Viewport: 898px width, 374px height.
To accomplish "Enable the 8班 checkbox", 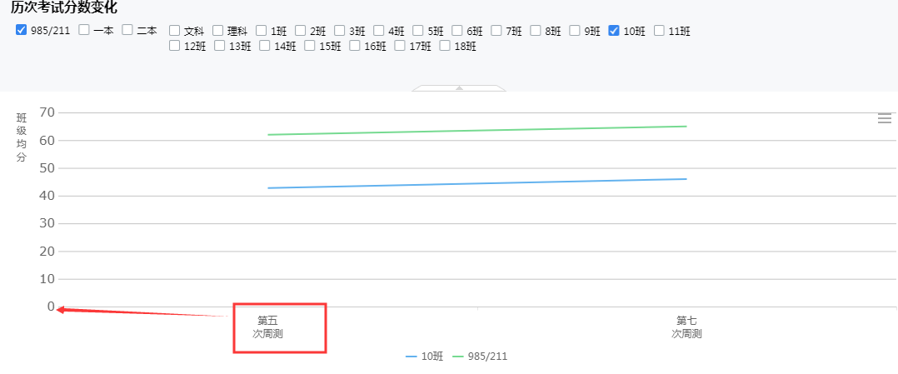I will click(x=536, y=30).
